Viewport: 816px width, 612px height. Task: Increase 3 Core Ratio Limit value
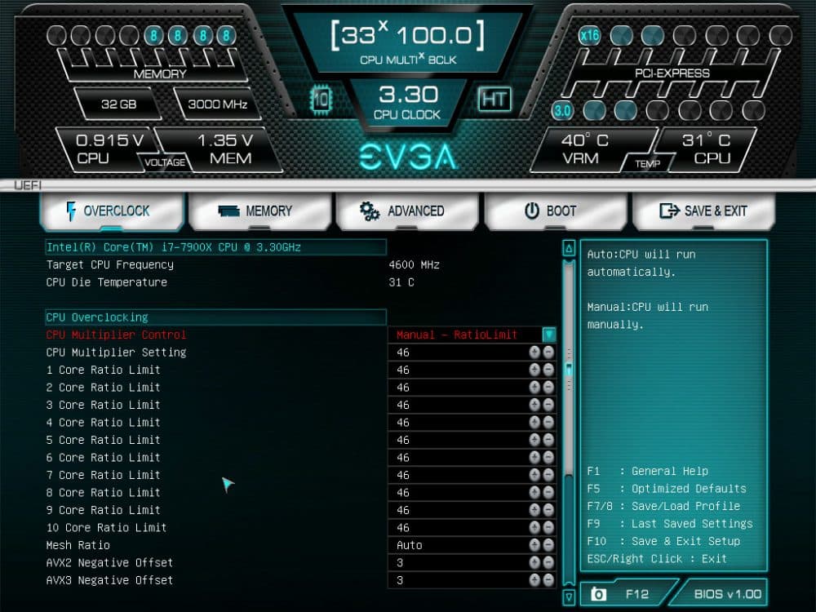point(534,405)
